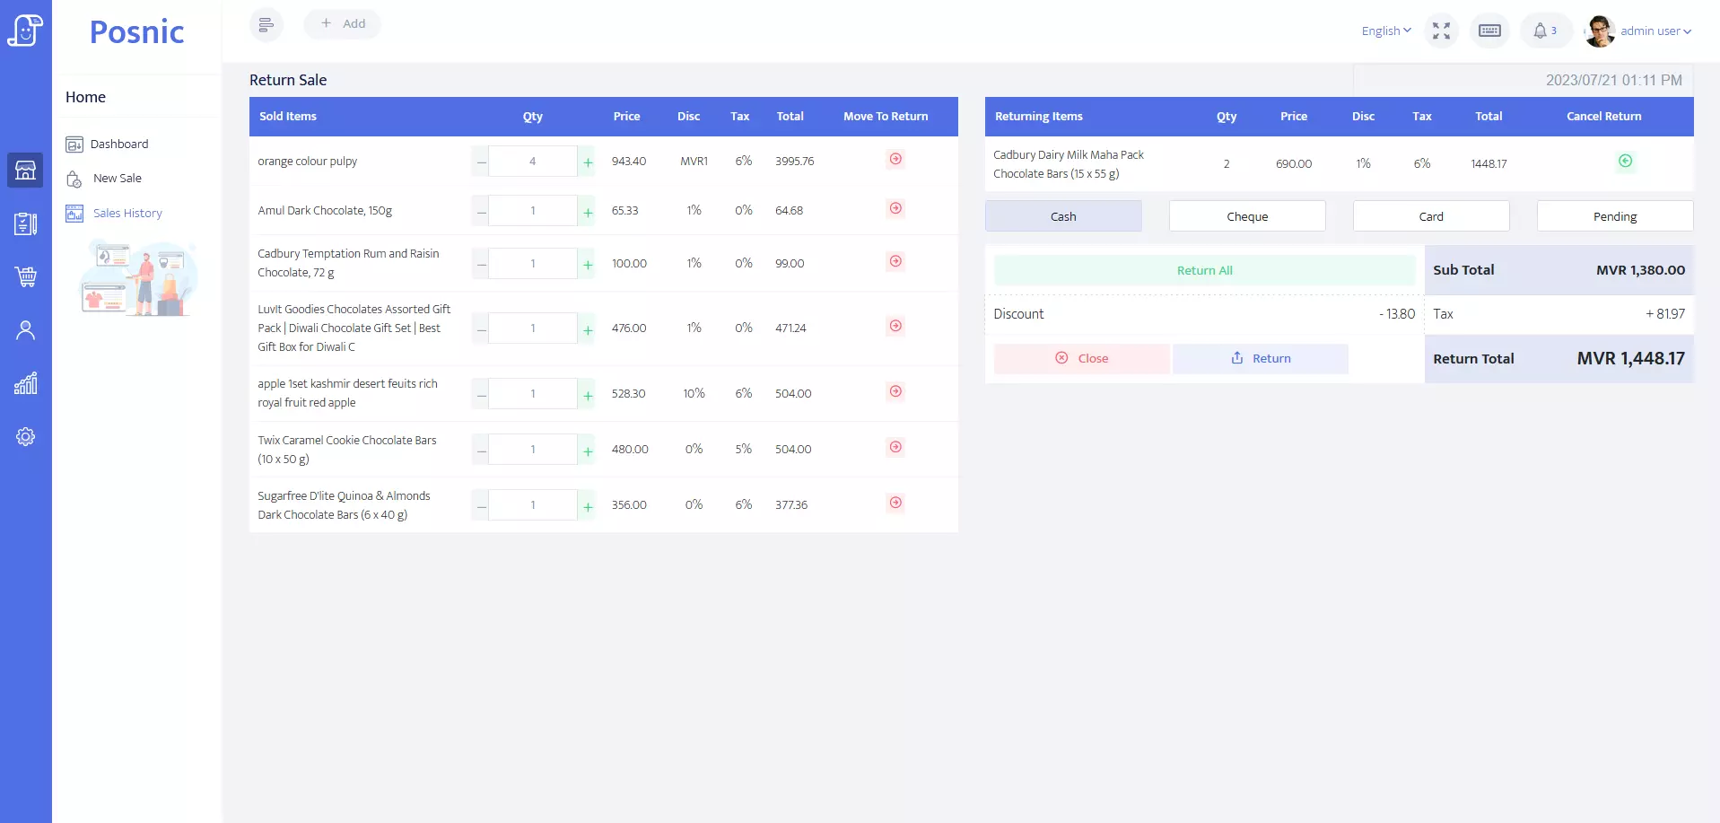Select Cheque payment method
Screen dimensions: 1720x823
click(1246, 216)
